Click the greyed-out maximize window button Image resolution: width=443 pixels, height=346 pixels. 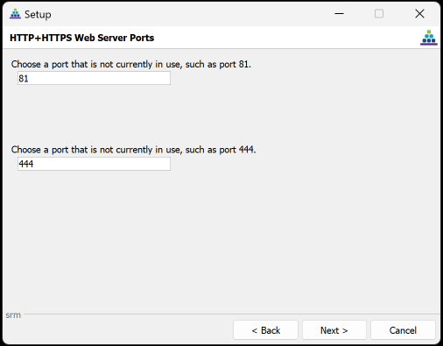pyautogui.click(x=379, y=13)
